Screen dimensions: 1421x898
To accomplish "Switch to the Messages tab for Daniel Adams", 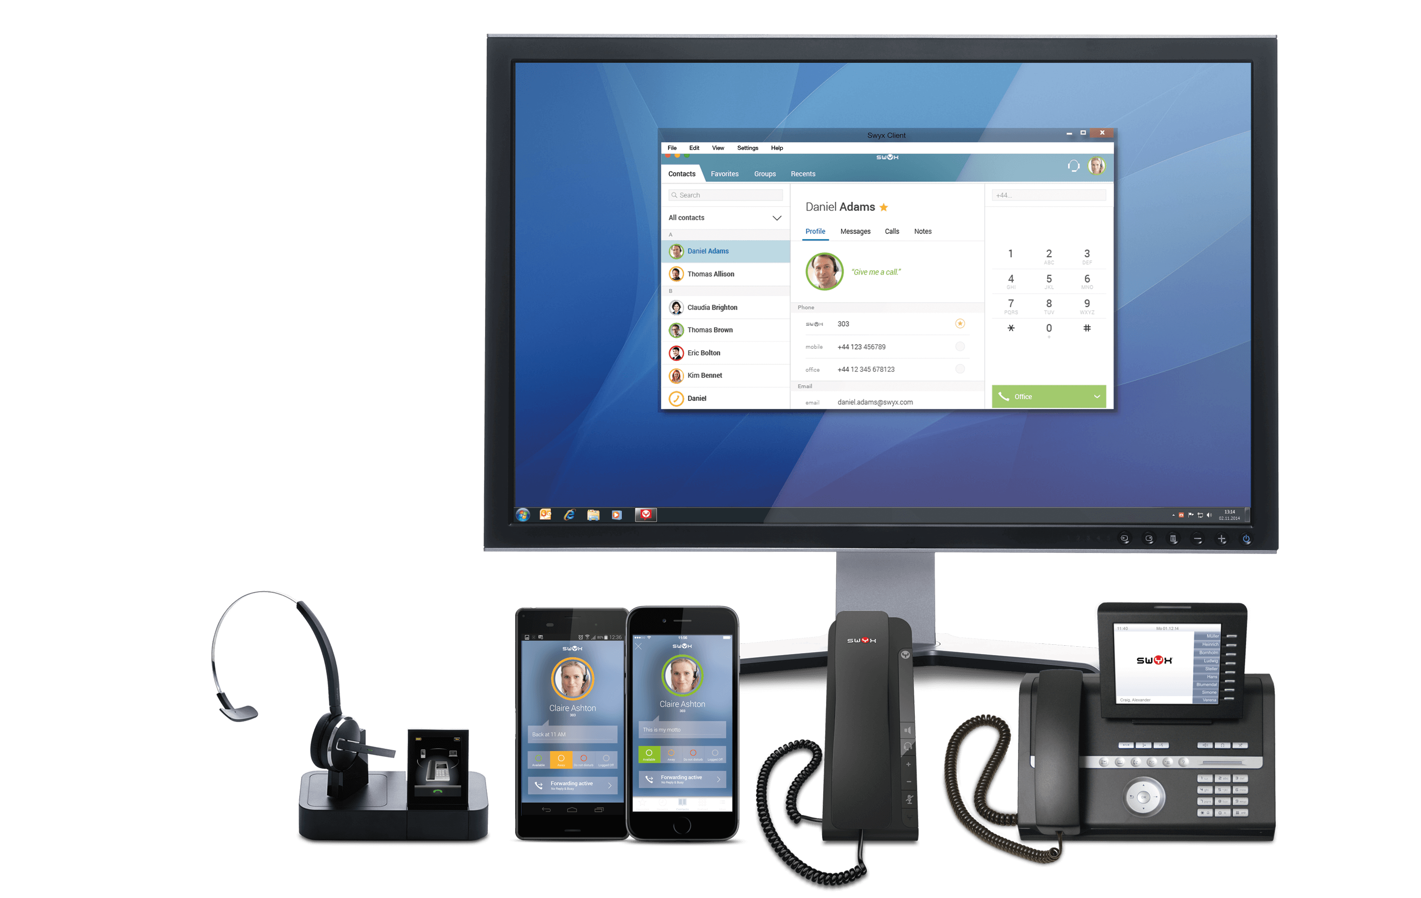I will point(852,230).
